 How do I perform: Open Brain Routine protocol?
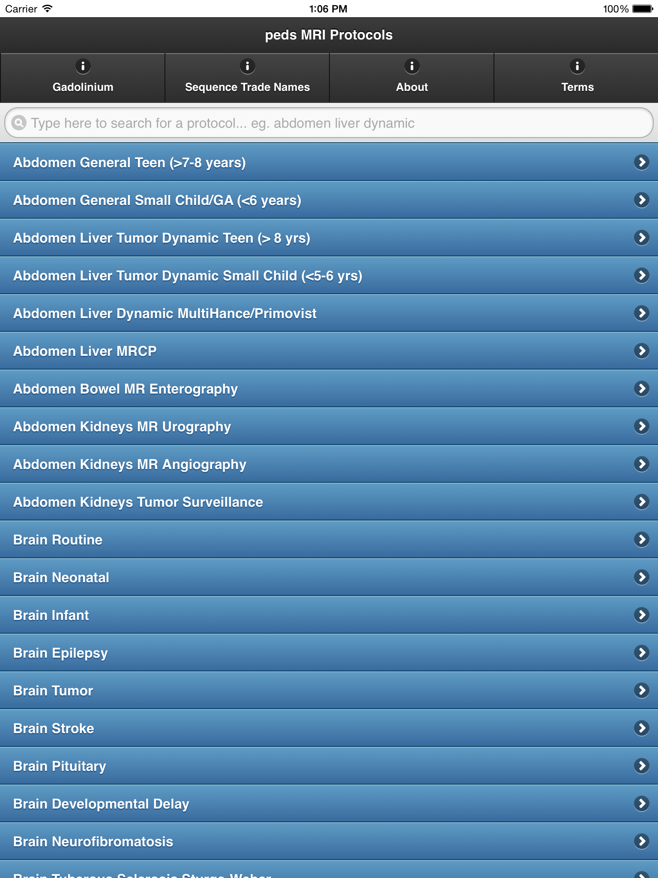[329, 539]
